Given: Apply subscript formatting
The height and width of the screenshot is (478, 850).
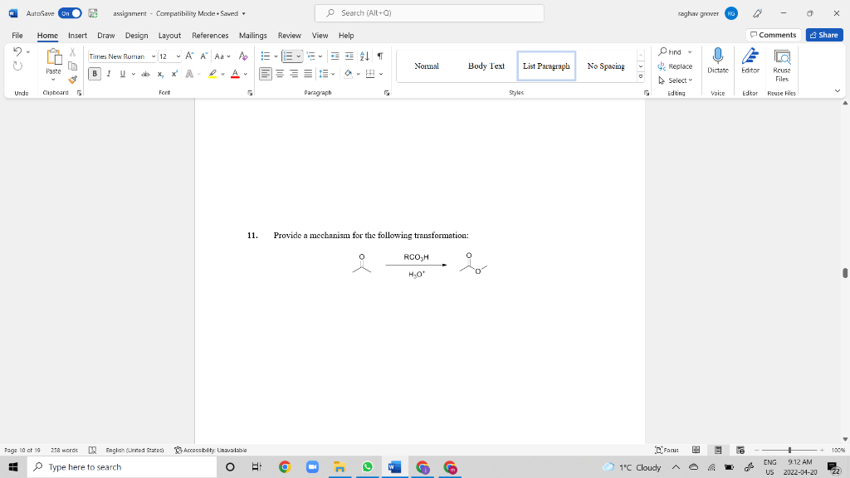Looking at the screenshot, I should [159, 74].
